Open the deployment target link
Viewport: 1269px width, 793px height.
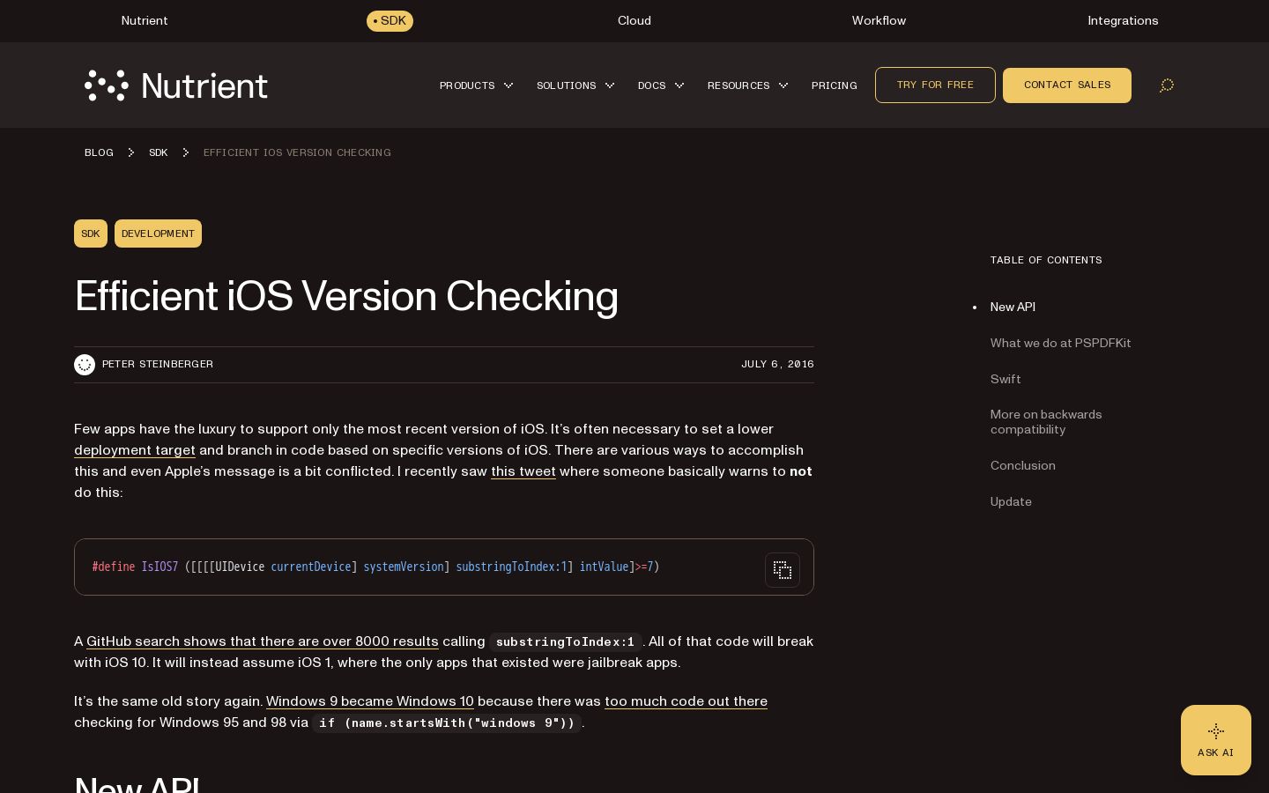[x=135, y=450]
